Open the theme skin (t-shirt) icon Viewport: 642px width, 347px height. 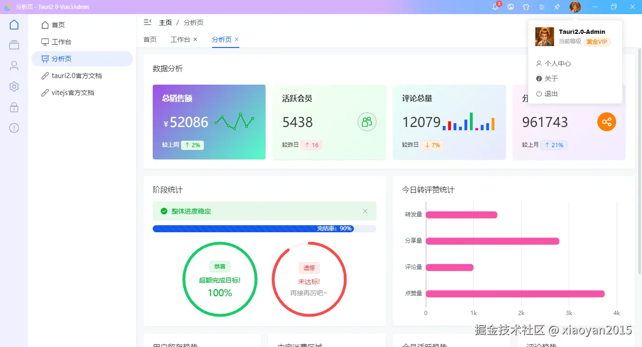[x=526, y=7]
